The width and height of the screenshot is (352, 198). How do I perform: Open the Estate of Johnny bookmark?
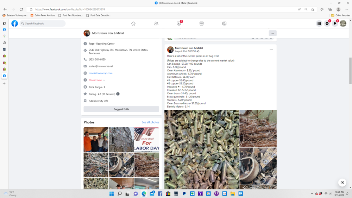tap(15, 15)
